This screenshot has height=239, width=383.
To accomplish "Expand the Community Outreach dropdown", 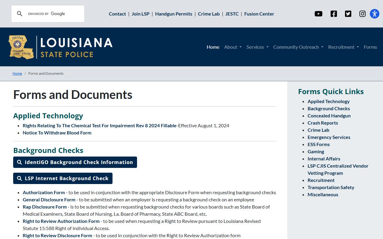I will tap(298, 47).
